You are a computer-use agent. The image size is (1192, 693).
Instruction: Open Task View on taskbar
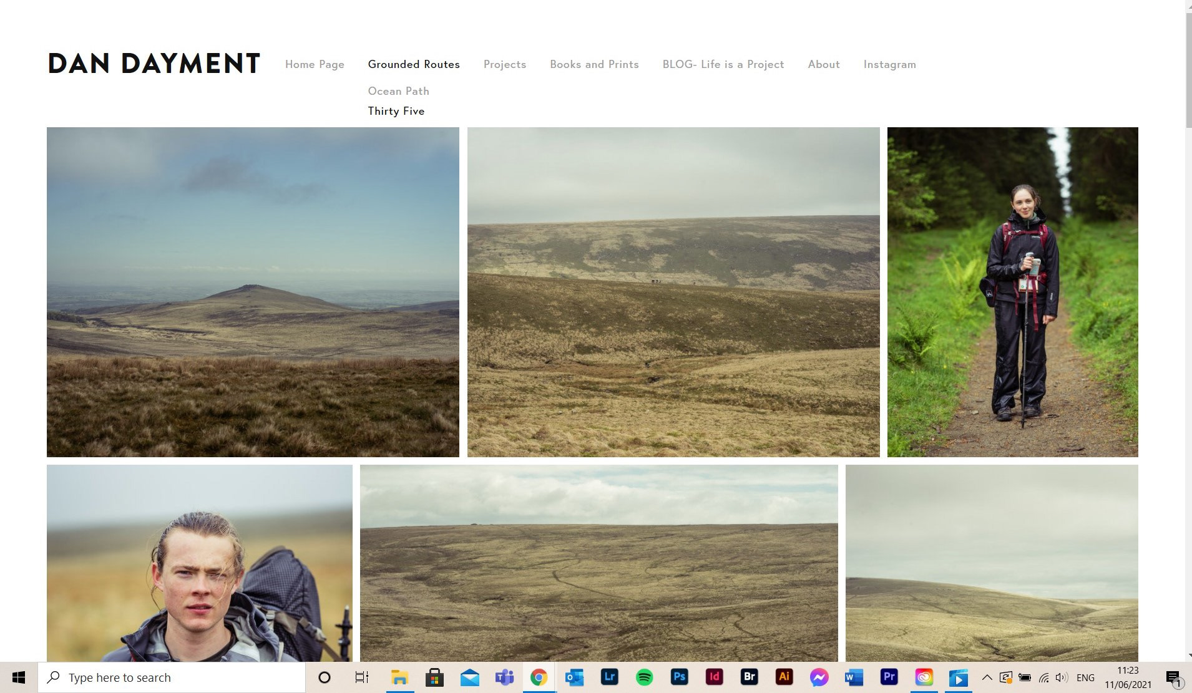361,677
